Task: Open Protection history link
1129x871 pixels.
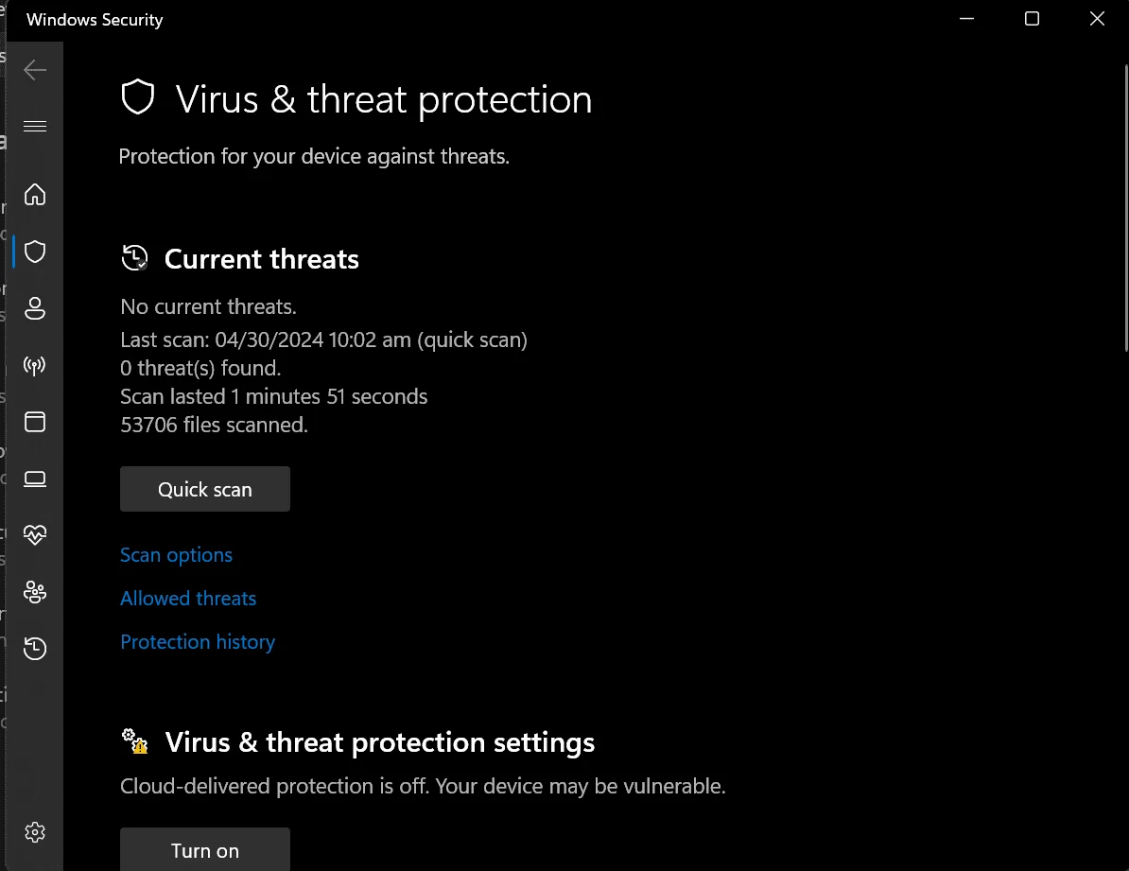Action: click(198, 642)
